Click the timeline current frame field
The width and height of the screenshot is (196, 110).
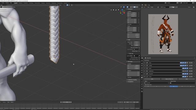pos(120,102)
